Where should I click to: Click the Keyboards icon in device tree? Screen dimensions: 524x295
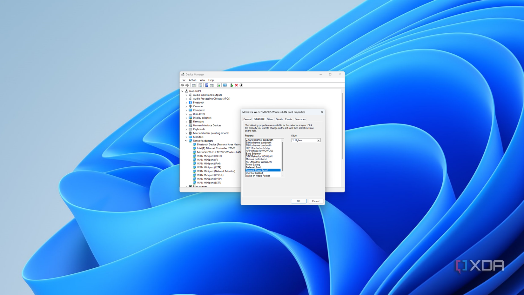click(x=191, y=129)
